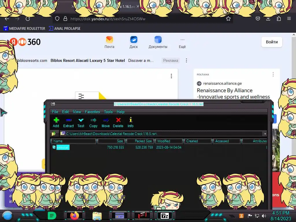Open Диск service icon on Yandex 360
The width and height of the screenshot is (296, 222).
134,42
